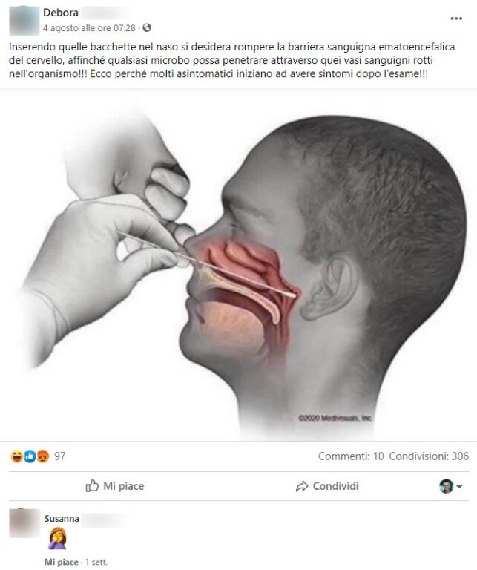Open the comment-as profile selector dropdown arrow
Image resolution: width=477 pixels, height=570 pixels.
[459, 486]
